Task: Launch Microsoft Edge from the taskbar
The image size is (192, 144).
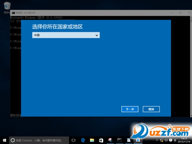Action: click(83, 140)
